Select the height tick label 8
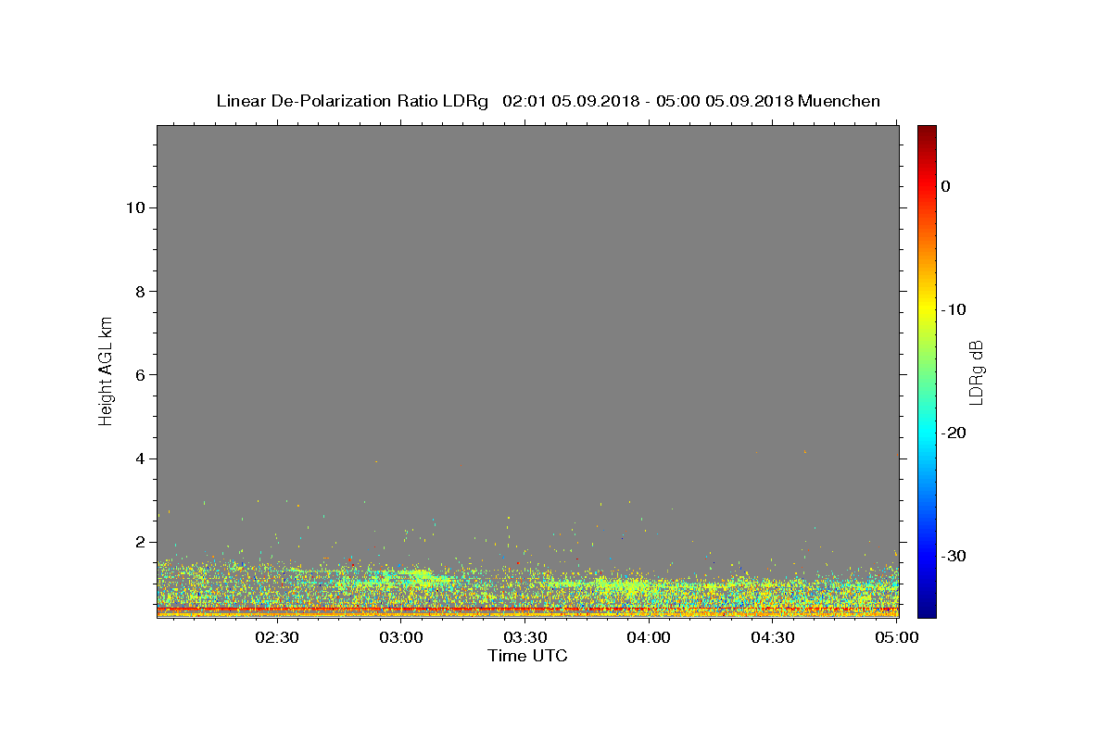The width and height of the screenshot is (1112, 741). click(x=138, y=291)
